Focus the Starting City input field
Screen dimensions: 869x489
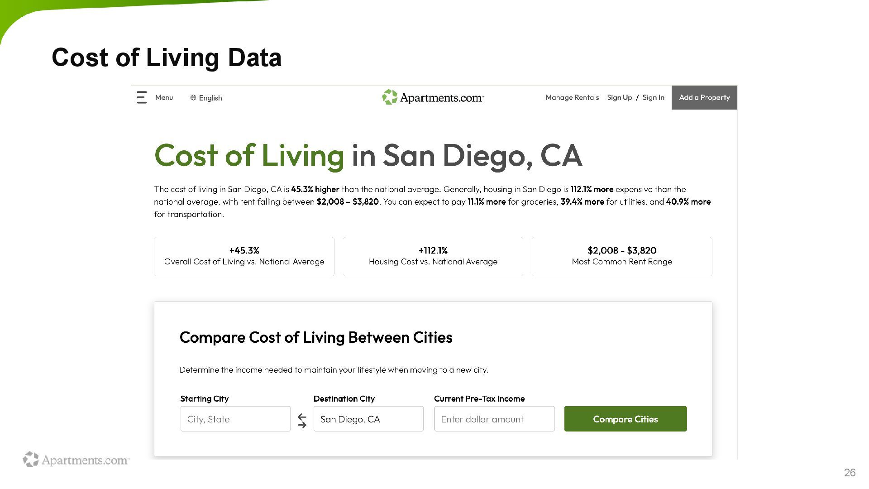click(x=235, y=419)
